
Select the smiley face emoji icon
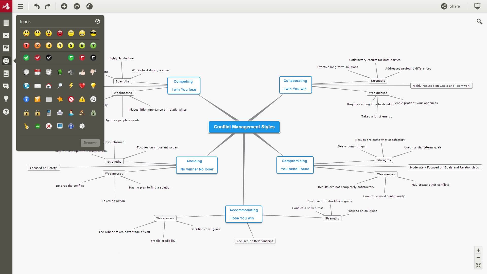coord(26,33)
